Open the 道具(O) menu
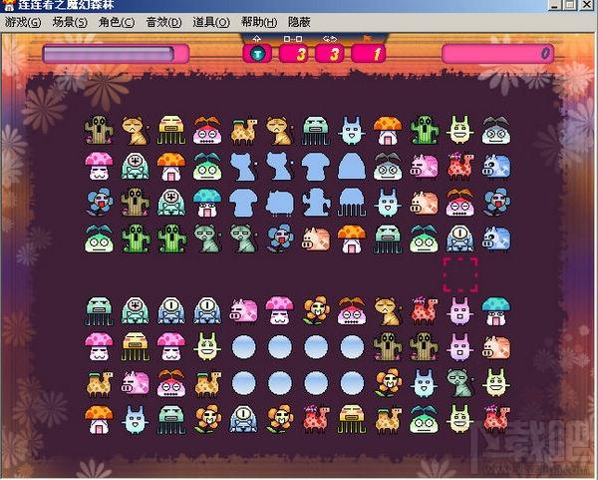The width and height of the screenshot is (598, 480). (x=211, y=23)
